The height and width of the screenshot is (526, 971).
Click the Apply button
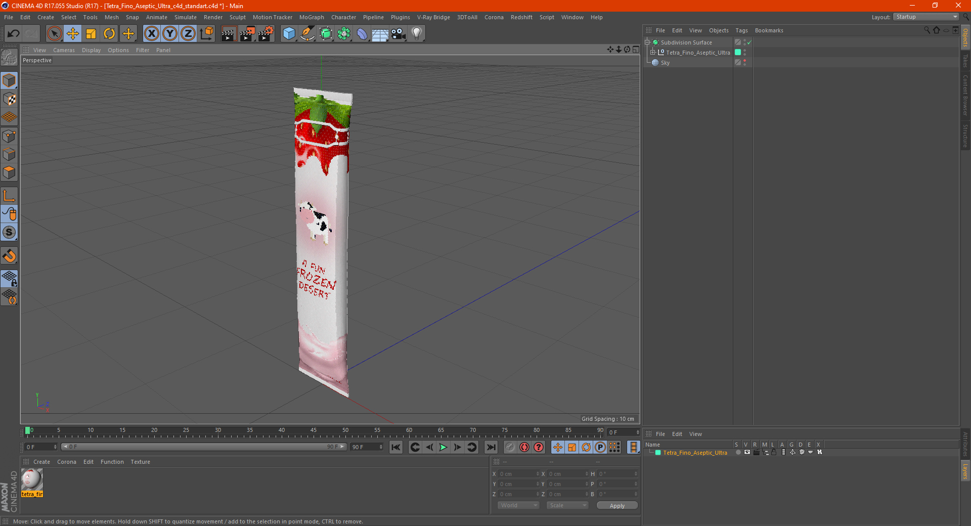tap(617, 506)
